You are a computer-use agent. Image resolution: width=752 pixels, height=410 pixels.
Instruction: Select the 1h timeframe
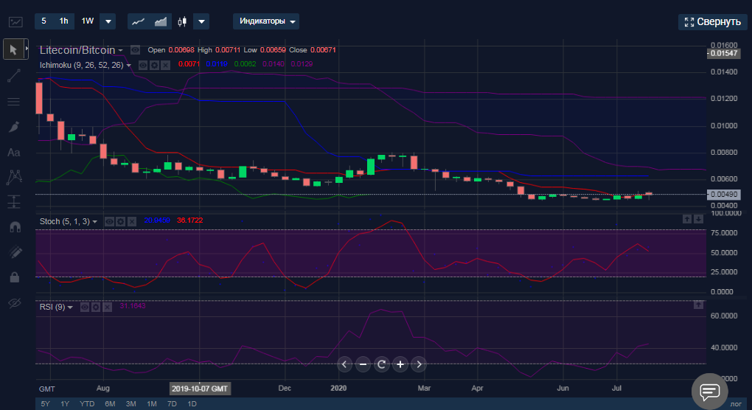(64, 21)
